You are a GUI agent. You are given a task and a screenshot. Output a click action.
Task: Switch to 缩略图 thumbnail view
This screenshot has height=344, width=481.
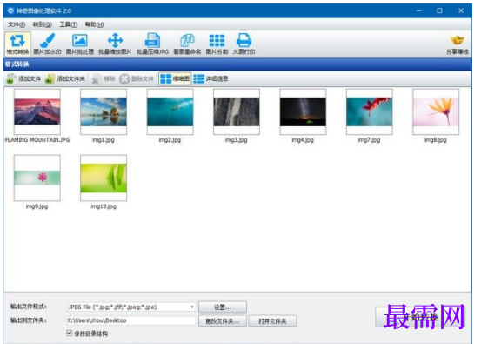[x=175, y=79]
